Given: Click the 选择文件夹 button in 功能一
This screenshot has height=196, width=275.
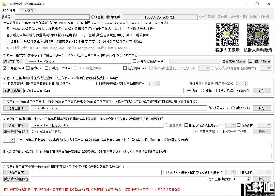Looking at the screenshot, I should pos(13,61).
